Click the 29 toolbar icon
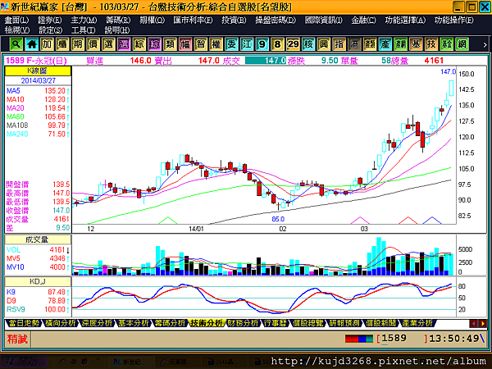The height and width of the screenshot is (369, 492). [x=293, y=44]
